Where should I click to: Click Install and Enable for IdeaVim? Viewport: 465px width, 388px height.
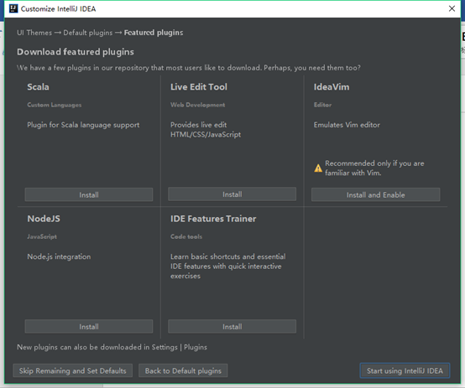click(375, 194)
